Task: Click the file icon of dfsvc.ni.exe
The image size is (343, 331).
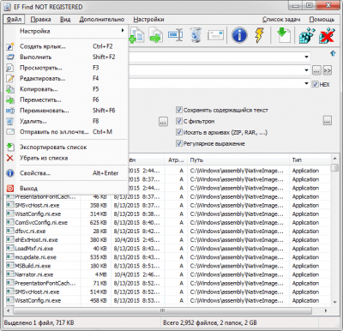Action: coord(10,231)
